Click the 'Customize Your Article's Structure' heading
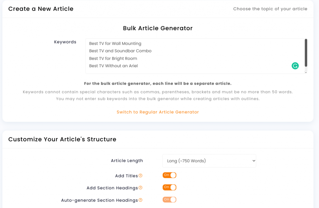This screenshot has width=319, height=208. pyautogui.click(x=62, y=139)
